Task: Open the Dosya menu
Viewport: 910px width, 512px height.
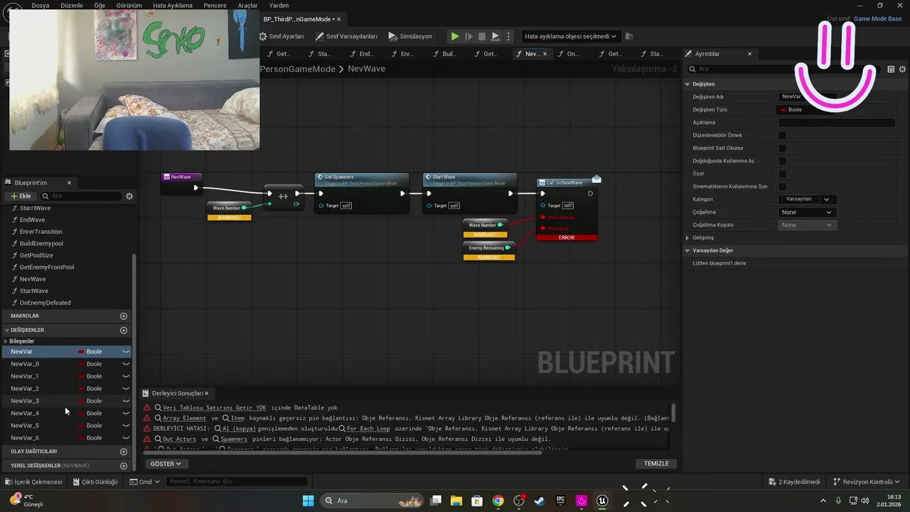Action: (41, 6)
